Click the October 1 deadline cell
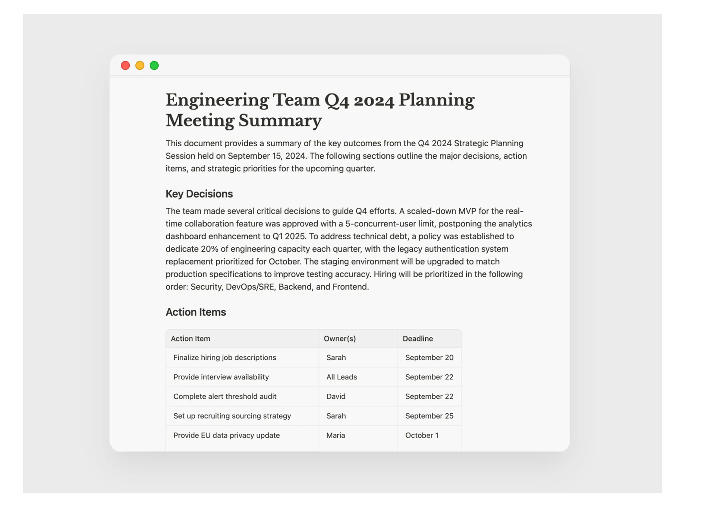The image size is (721, 506). (422, 436)
